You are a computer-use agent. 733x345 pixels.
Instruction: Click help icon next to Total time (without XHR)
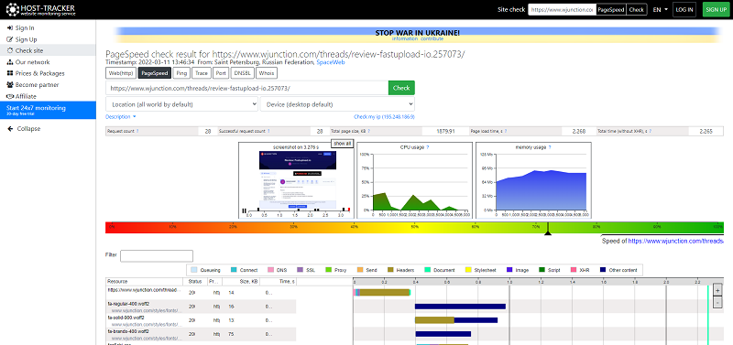click(x=651, y=132)
